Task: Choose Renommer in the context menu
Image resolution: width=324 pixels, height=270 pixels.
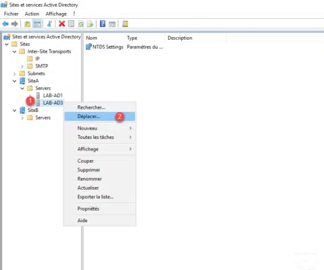Action: [100, 179]
